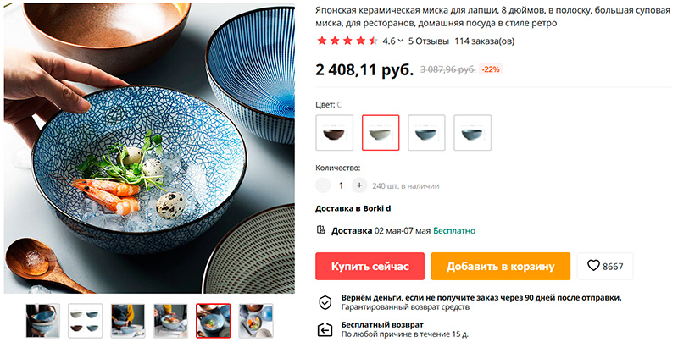678x353 pixels.
Task: Expand the 4.6 rating chevron
Action: coord(400,41)
